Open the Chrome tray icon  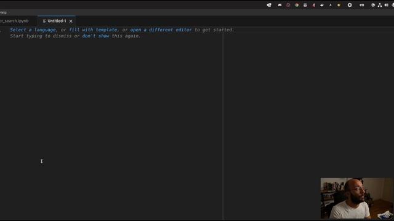click(297, 5)
